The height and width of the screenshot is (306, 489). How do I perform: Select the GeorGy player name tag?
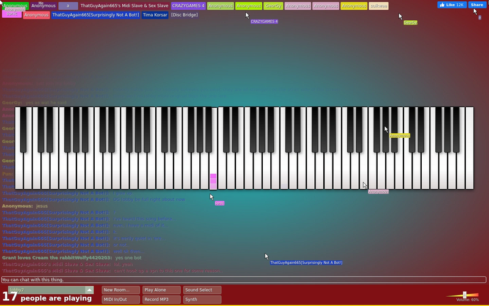coord(273,6)
